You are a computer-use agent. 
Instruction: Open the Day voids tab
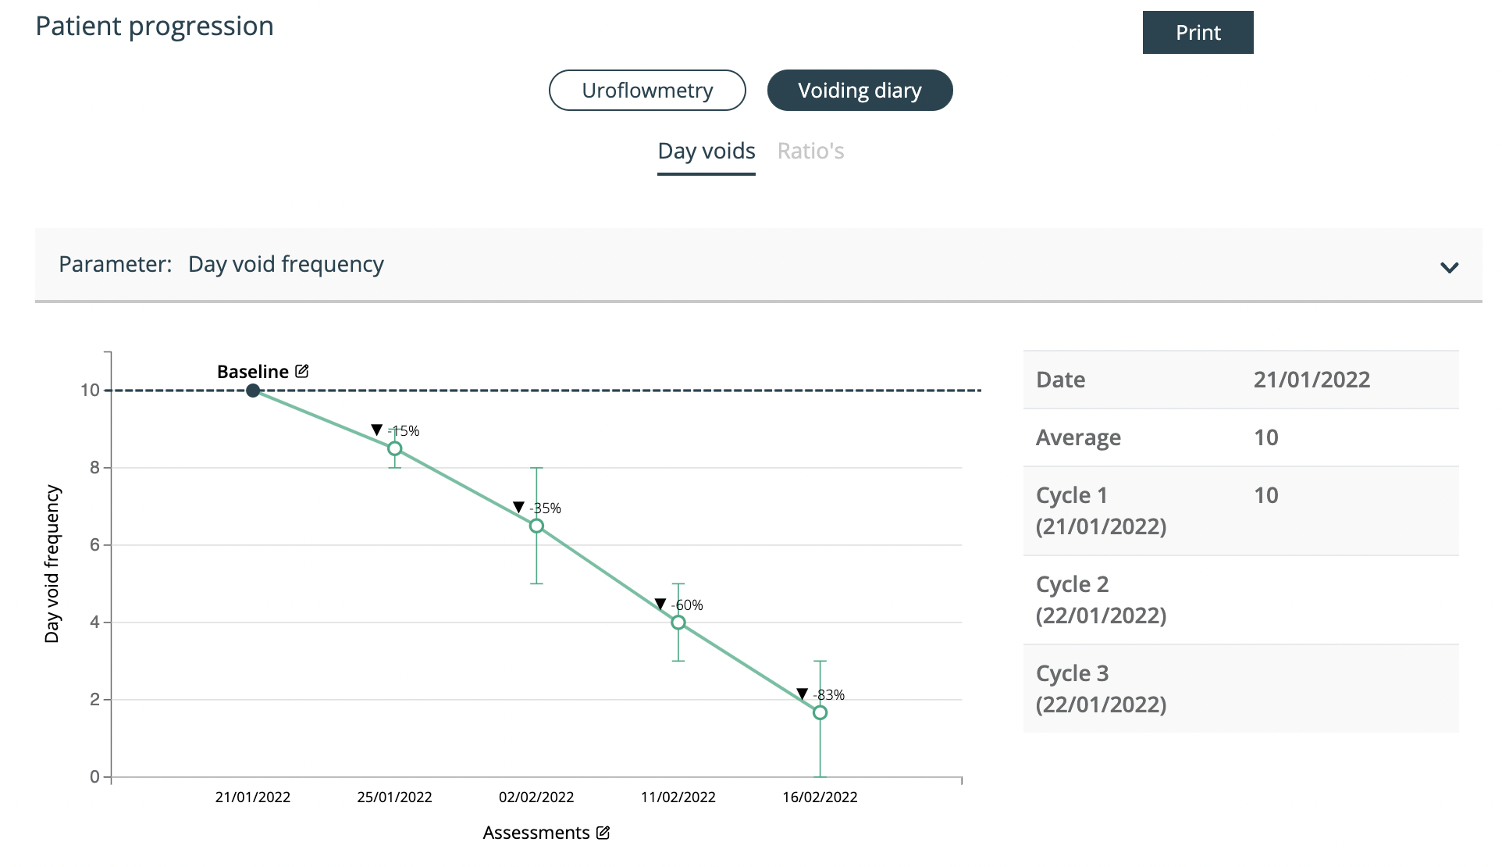707,152
